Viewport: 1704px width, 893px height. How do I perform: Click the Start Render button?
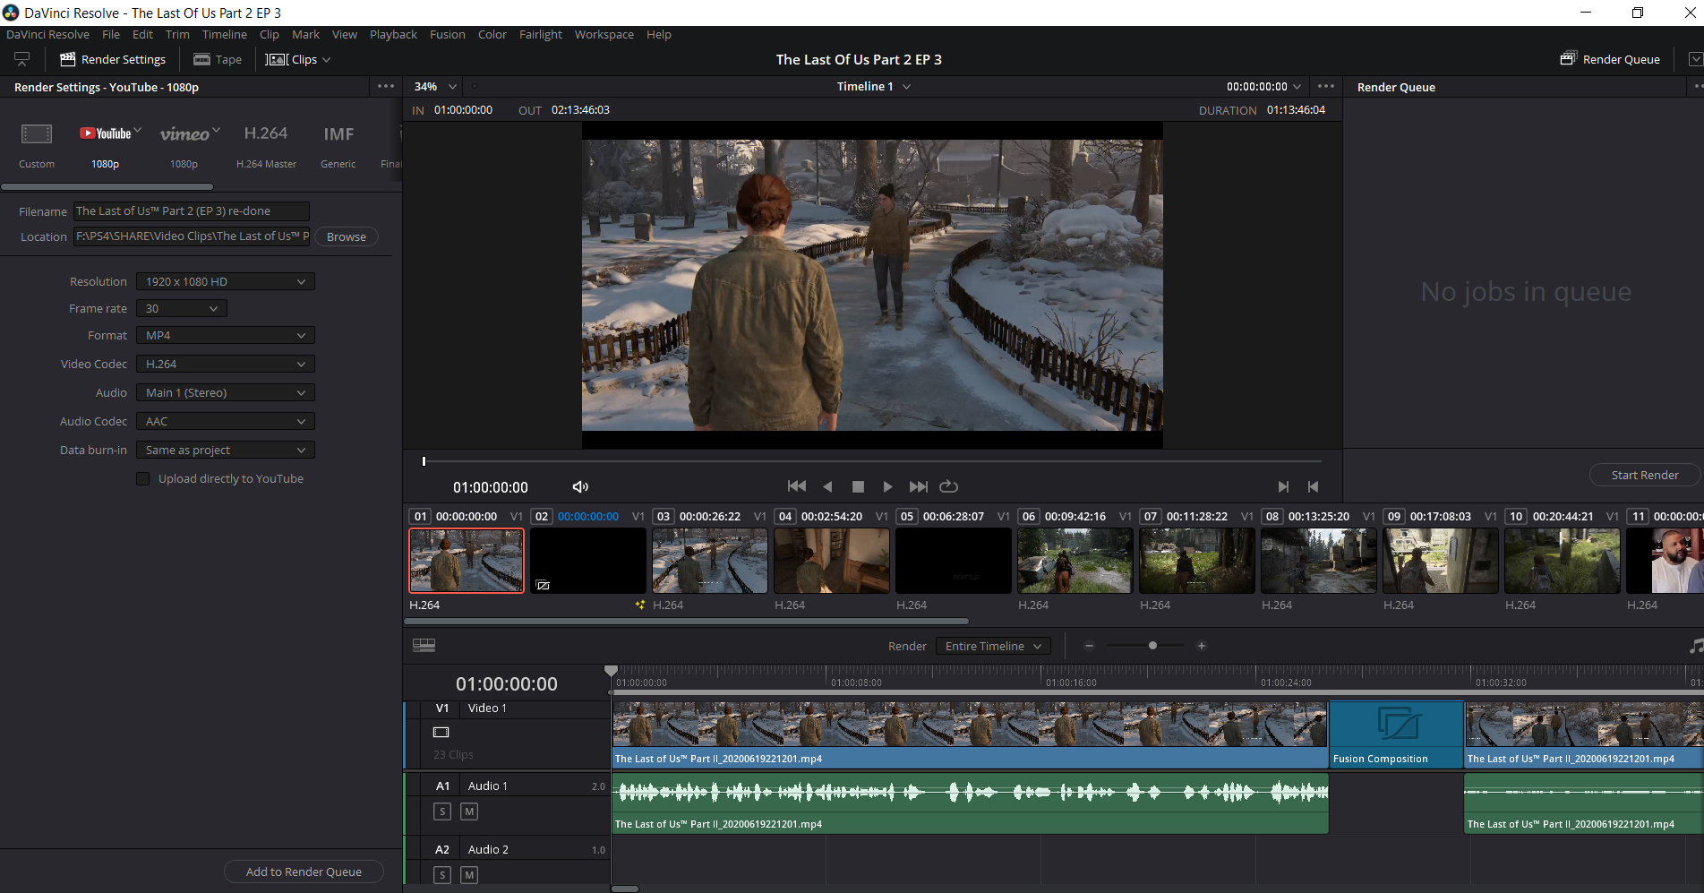pos(1644,475)
